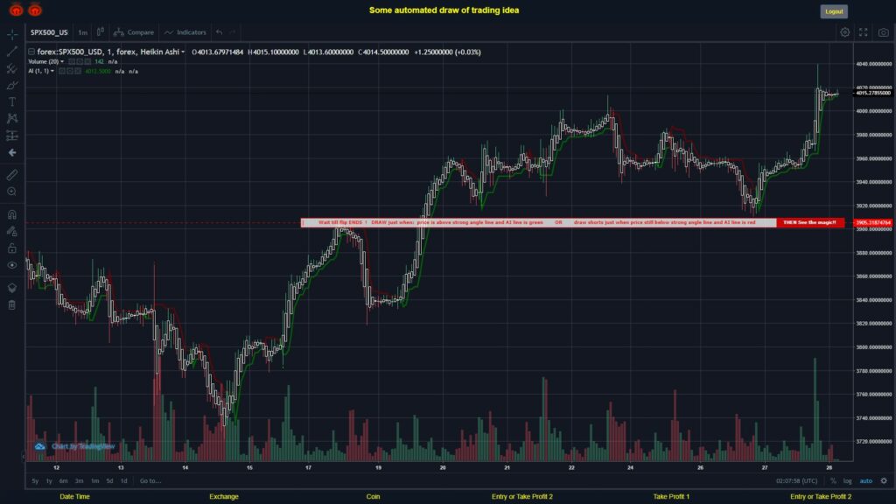
Task: Open the Heikin Ashi series dropdown arrow
Action: pyautogui.click(x=183, y=52)
